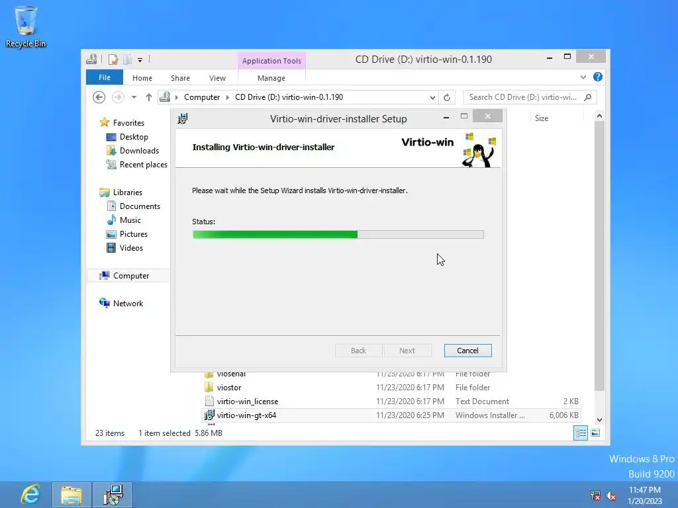The height and width of the screenshot is (508, 678).
Task: Click the vertical scrollbar in file list
Action: click(x=599, y=256)
